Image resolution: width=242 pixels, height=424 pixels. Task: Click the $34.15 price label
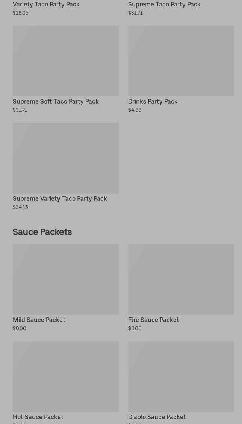click(20, 207)
